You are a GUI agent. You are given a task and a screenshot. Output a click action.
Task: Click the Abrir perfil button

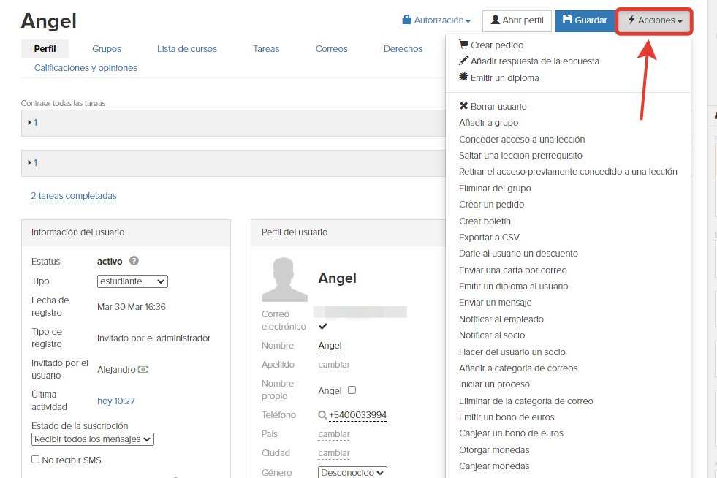[x=517, y=20]
